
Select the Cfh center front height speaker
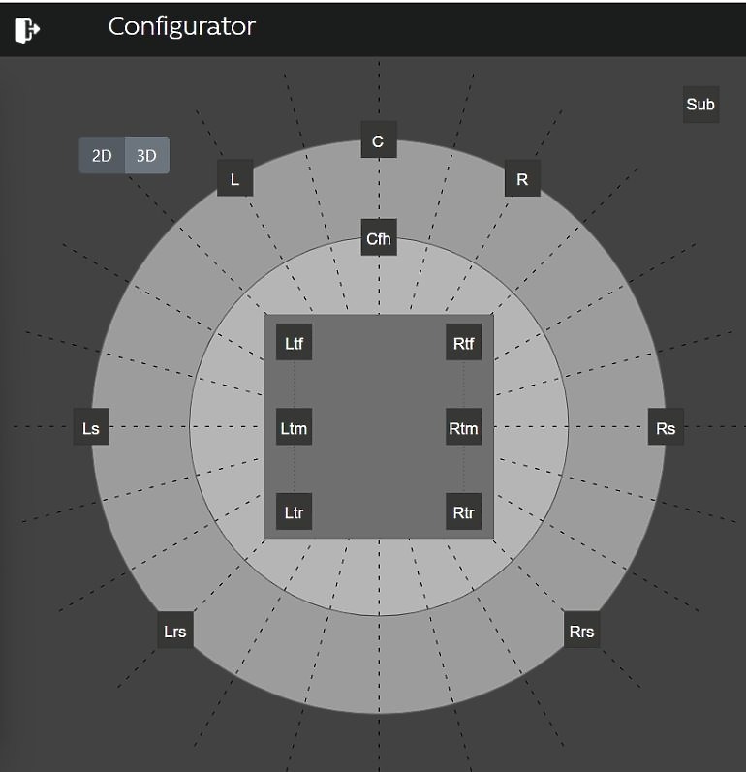(379, 237)
